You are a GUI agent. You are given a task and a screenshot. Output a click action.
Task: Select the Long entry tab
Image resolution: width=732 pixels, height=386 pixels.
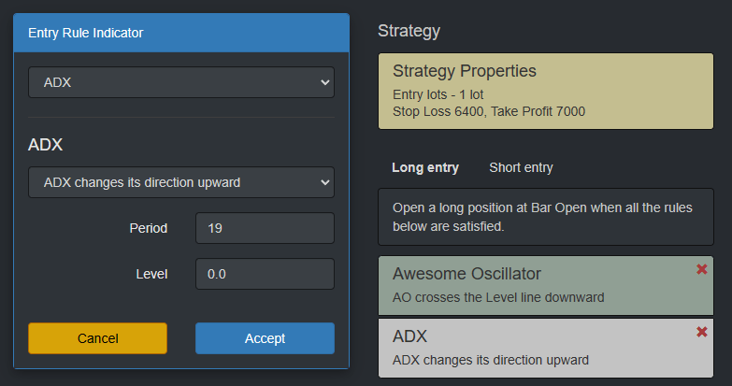425,167
